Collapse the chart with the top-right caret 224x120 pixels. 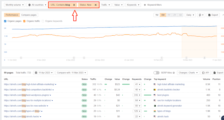[223, 15]
